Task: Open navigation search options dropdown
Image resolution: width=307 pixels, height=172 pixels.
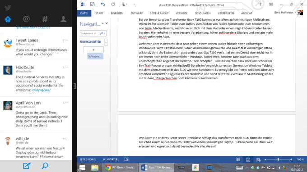Action: point(105,33)
